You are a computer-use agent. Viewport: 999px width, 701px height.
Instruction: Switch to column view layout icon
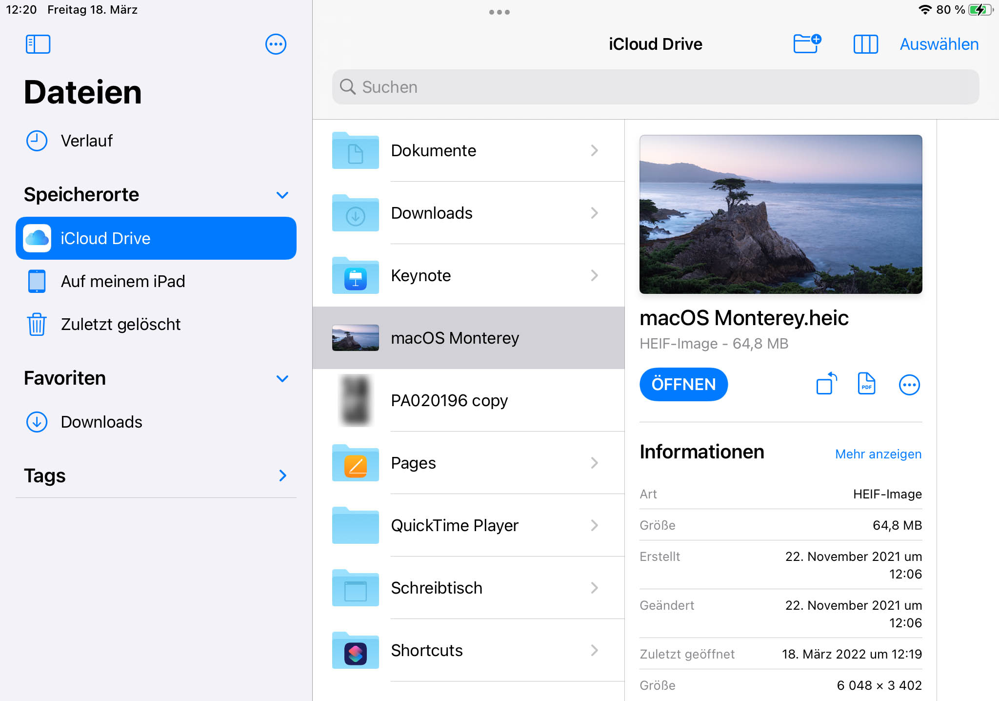click(x=865, y=44)
